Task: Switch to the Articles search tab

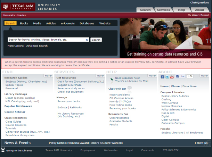Action: click(x=51, y=23)
